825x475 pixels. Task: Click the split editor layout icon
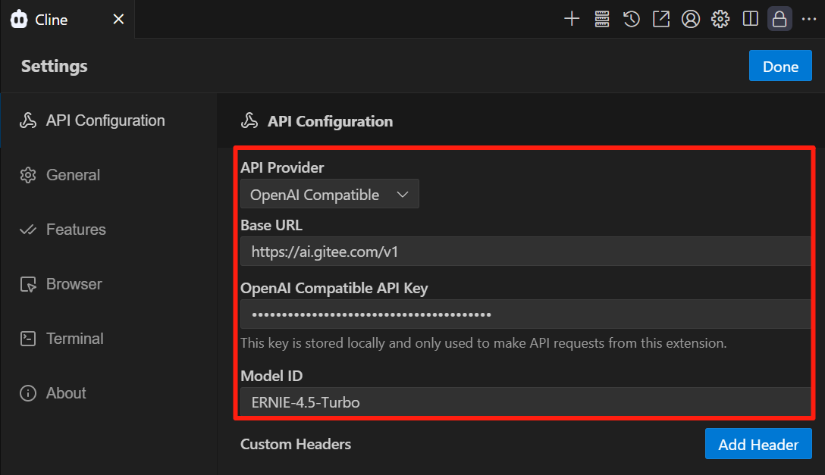click(751, 20)
